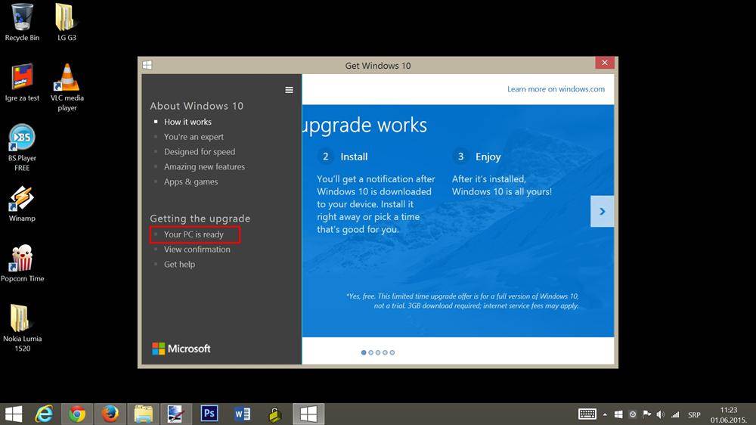Select "Your PC is ready" menu item
The image size is (756, 425).
coord(194,234)
